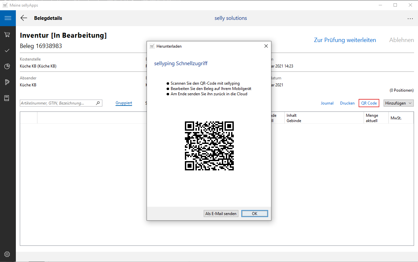This screenshot has height=262, width=418.
Task: Switch to the Gruppiert view
Action: (x=124, y=103)
